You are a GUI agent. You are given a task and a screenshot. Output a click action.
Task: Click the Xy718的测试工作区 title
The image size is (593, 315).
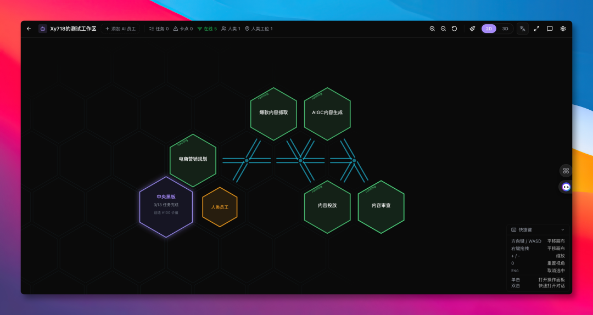point(74,29)
